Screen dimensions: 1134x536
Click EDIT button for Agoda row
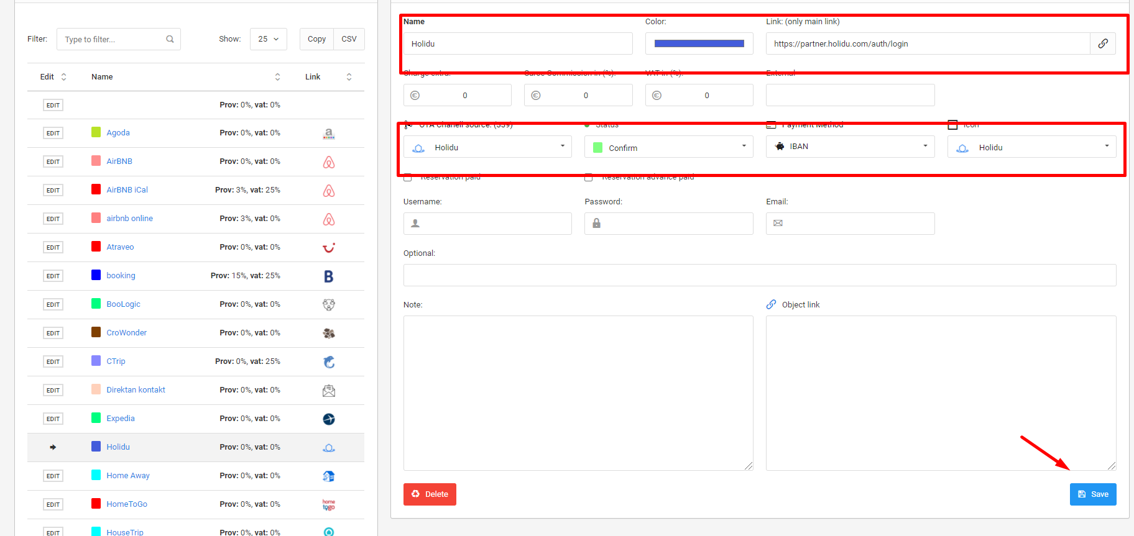[53, 134]
